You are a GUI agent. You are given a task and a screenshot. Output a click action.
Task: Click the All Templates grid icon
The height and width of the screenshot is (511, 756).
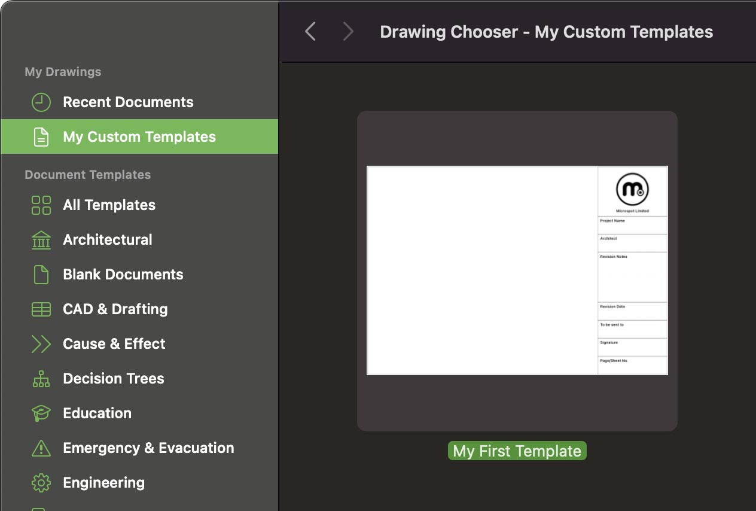tap(41, 205)
